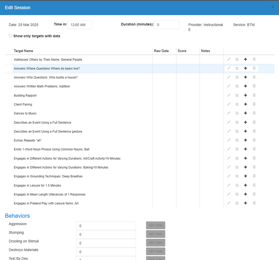Add data with plus icon for Answers Who Questions
Screen dimensions: 279x260
point(246,77)
